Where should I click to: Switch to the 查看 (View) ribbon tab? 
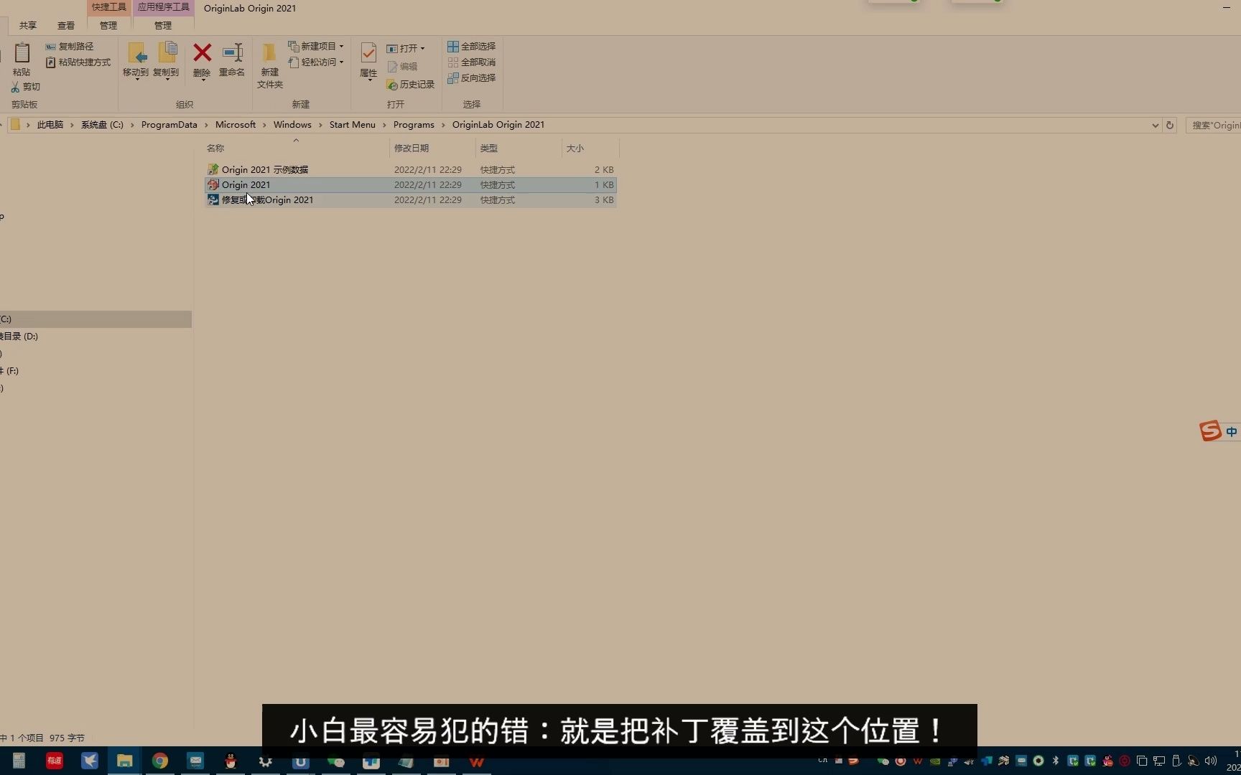click(66, 26)
